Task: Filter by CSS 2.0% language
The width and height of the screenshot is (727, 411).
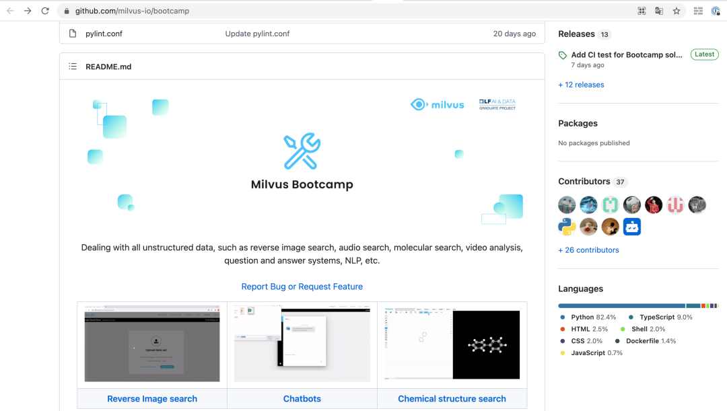Action: (x=582, y=341)
